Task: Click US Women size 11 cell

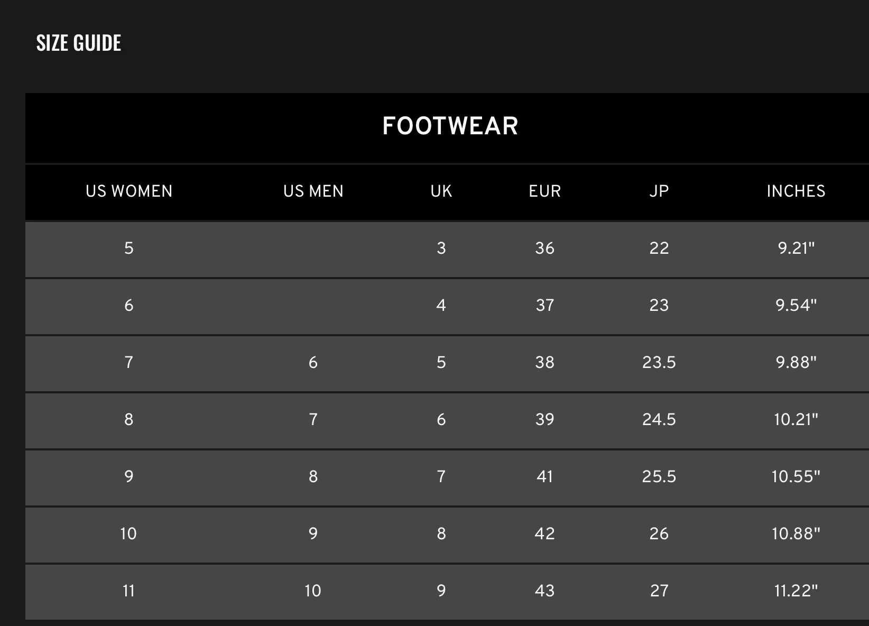Action: point(129,591)
